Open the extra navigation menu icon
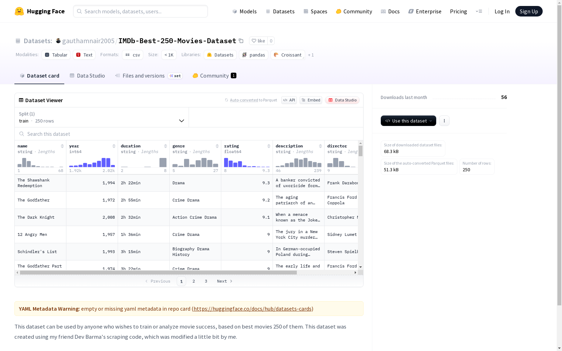This screenshot has height=351, width=562. [479, 11]
